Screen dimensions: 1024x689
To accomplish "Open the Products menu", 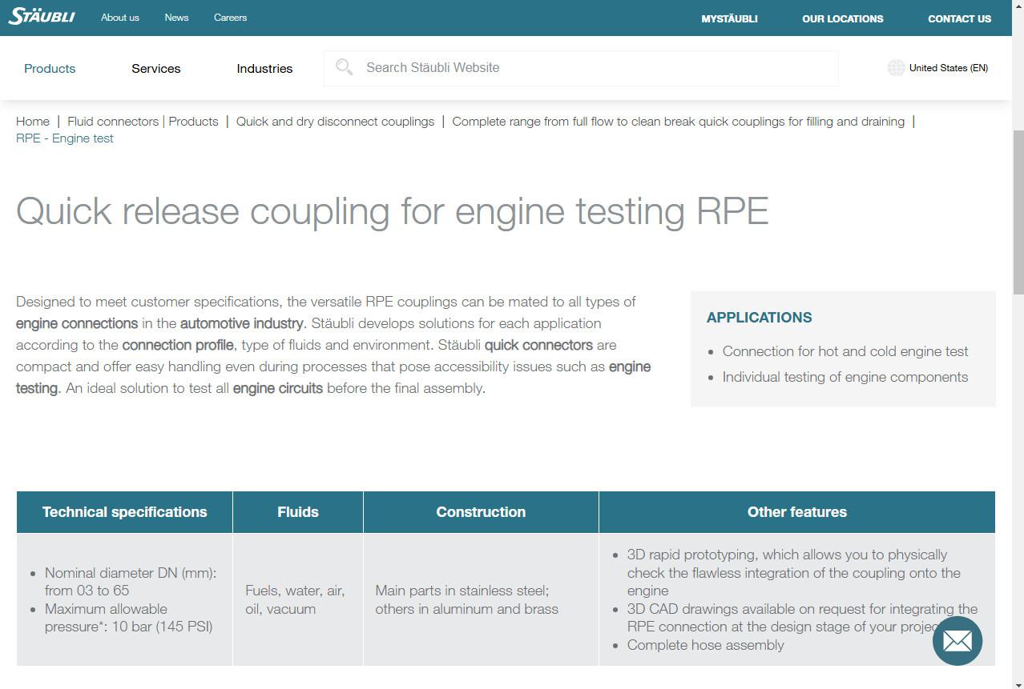I will (x=50, y=69).
